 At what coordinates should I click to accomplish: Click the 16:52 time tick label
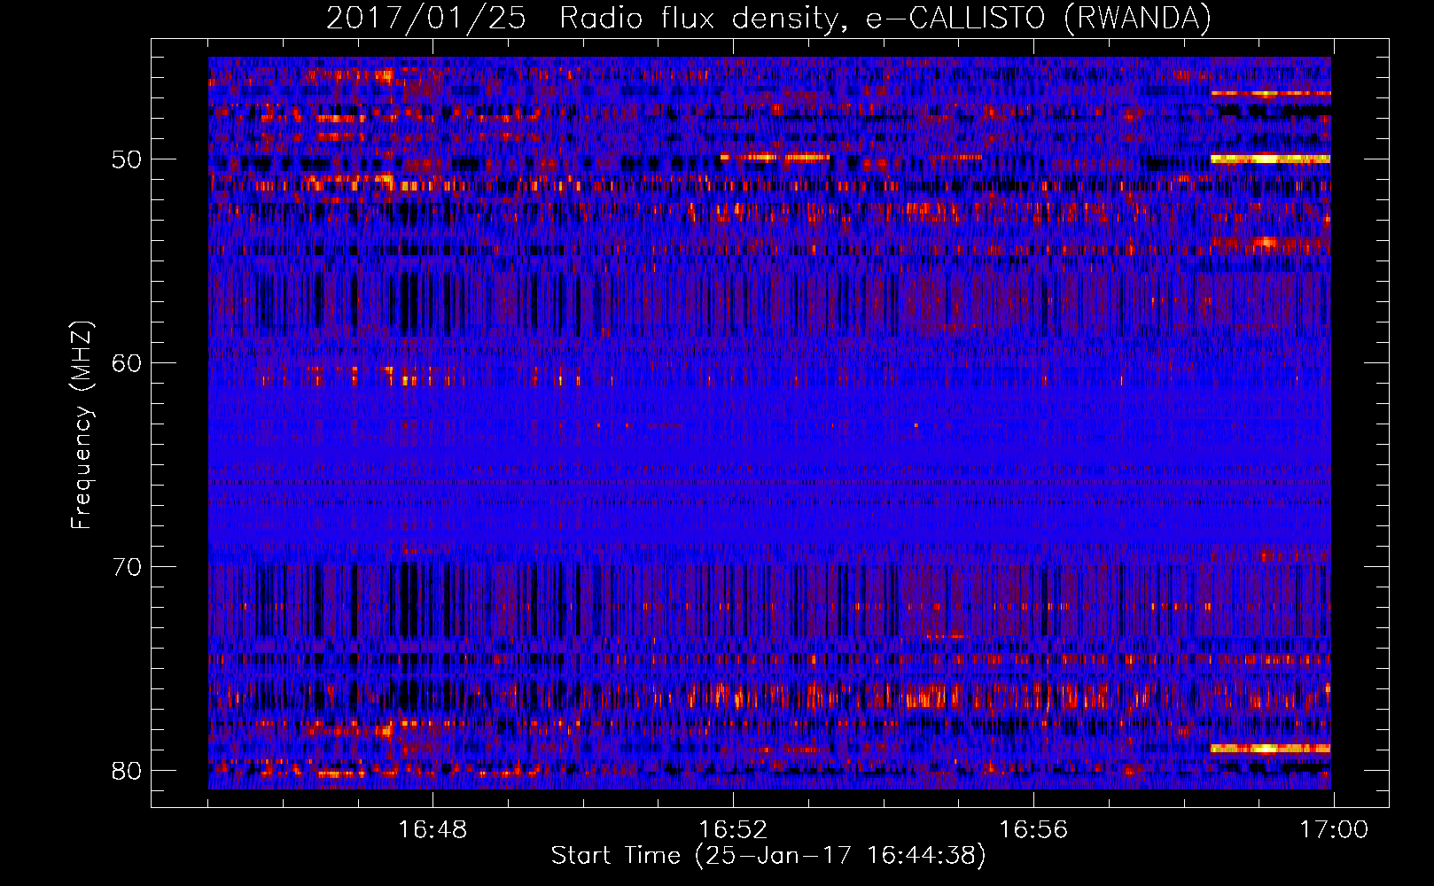[x=733, y=830]
